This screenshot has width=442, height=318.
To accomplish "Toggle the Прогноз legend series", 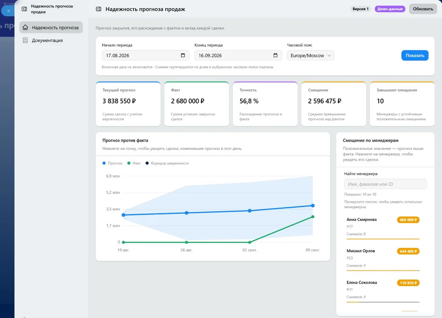I will (112, 163).
